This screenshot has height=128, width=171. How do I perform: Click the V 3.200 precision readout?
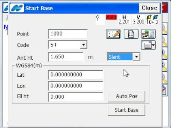(x=138, y=20)
